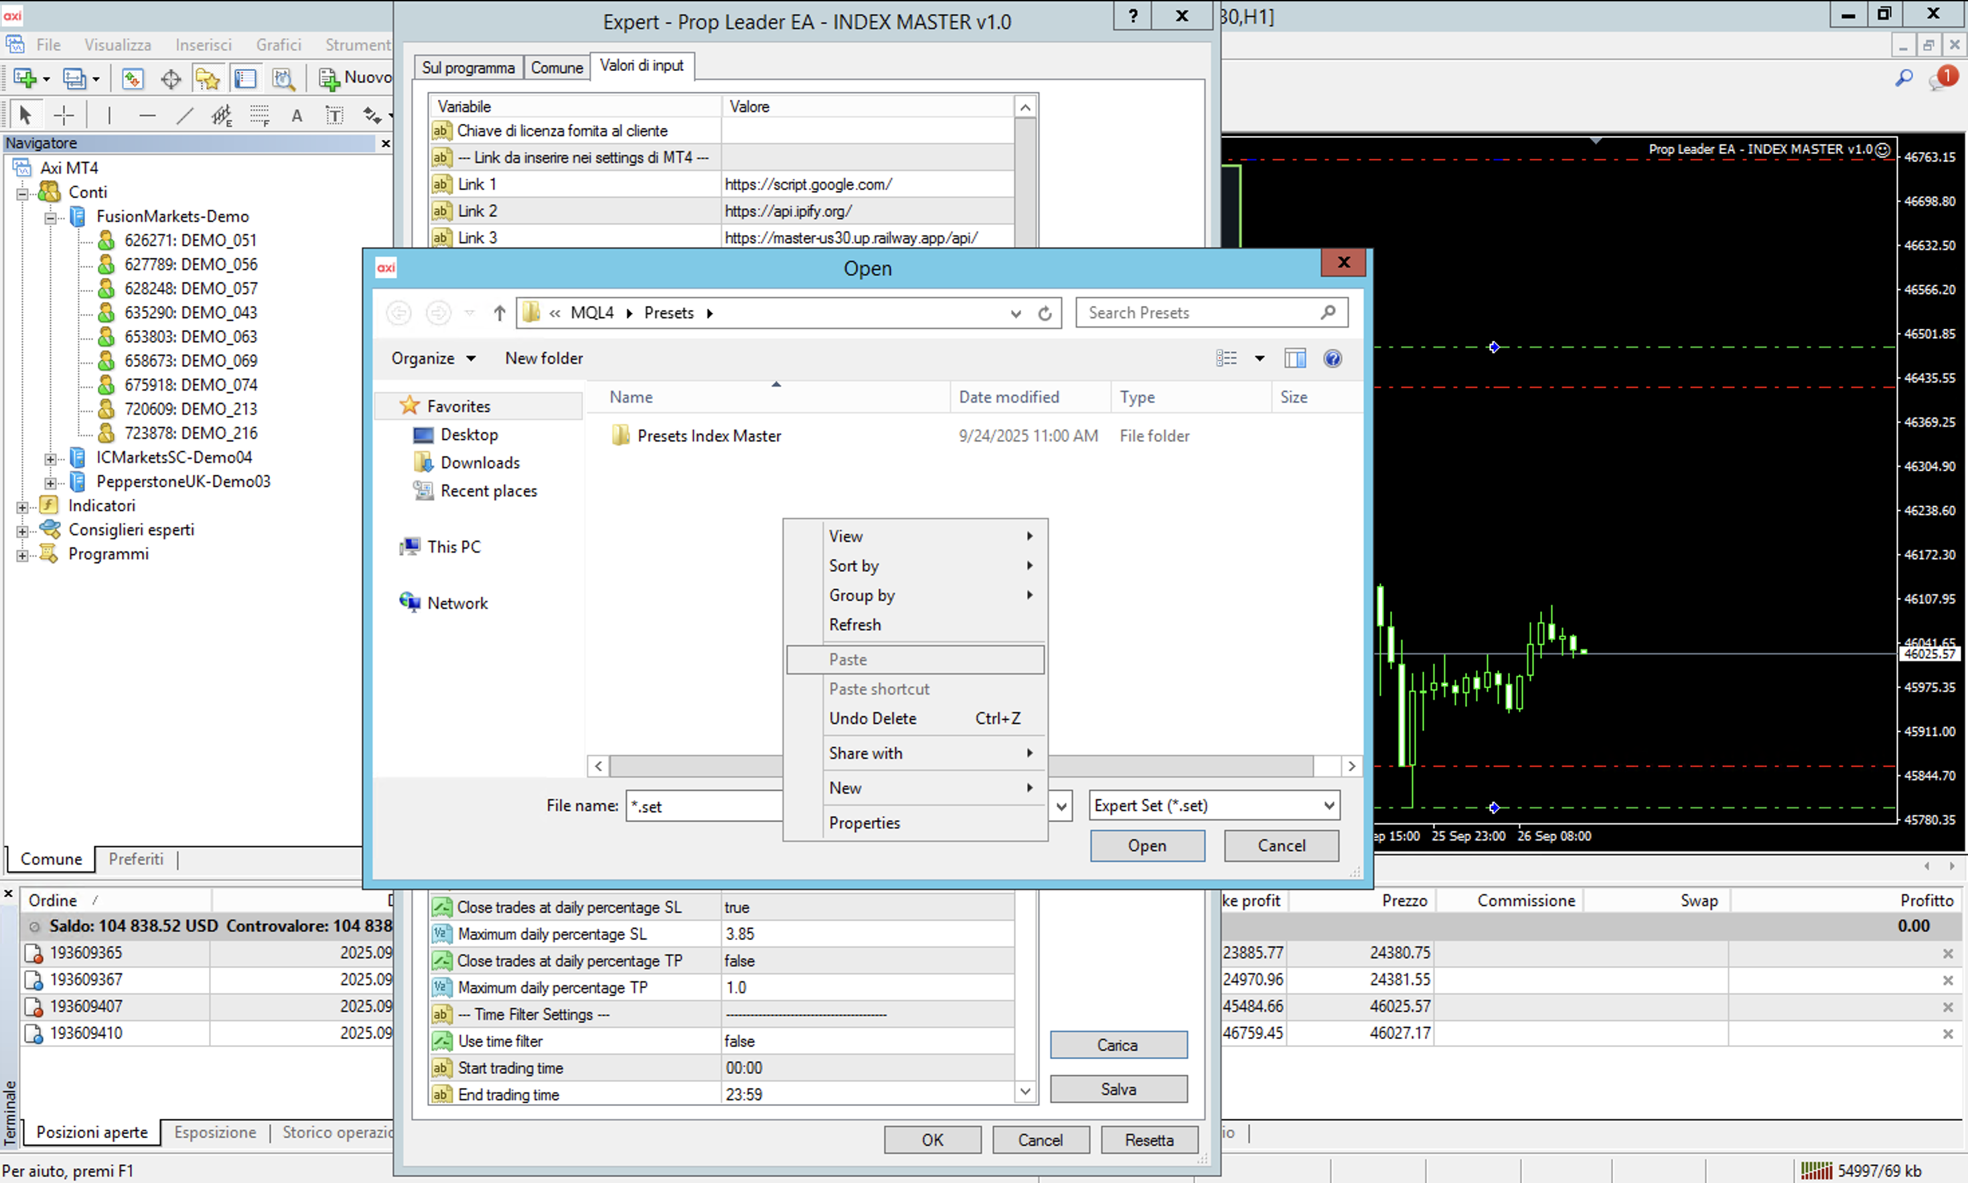The height and width of the screenshot is (1183, 1968).
Task: Open the Strategy Tester icon
Action: [x=283, y=78]
